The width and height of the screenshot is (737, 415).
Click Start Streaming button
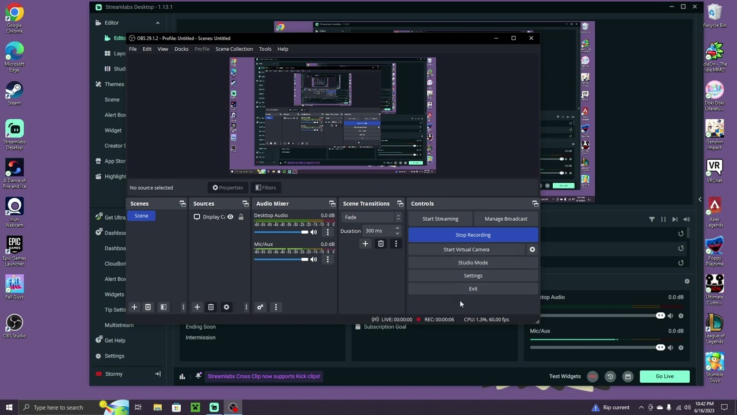tap(440, 219)
